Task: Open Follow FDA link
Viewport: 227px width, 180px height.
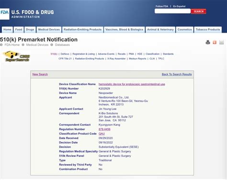Action: (162, 6)
